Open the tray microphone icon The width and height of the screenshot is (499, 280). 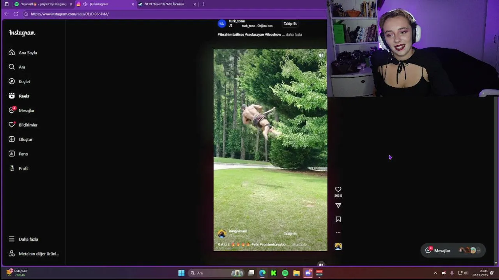[x=452, y=273]
